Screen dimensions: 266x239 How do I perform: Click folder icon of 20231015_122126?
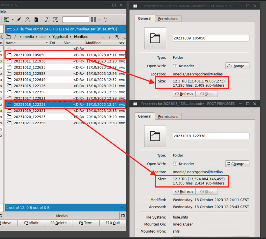click(x=9, y=86)
